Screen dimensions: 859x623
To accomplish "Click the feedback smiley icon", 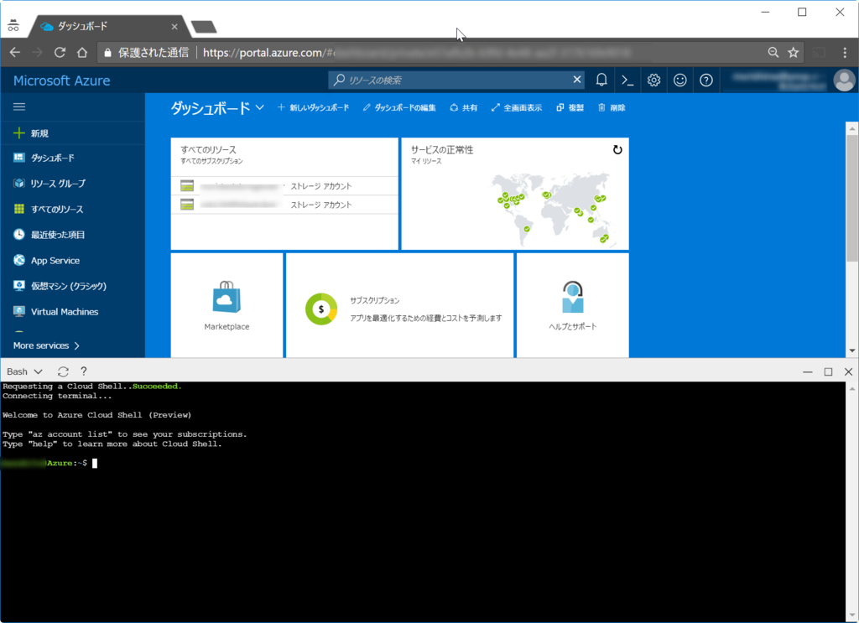I will tap(679, 80).
